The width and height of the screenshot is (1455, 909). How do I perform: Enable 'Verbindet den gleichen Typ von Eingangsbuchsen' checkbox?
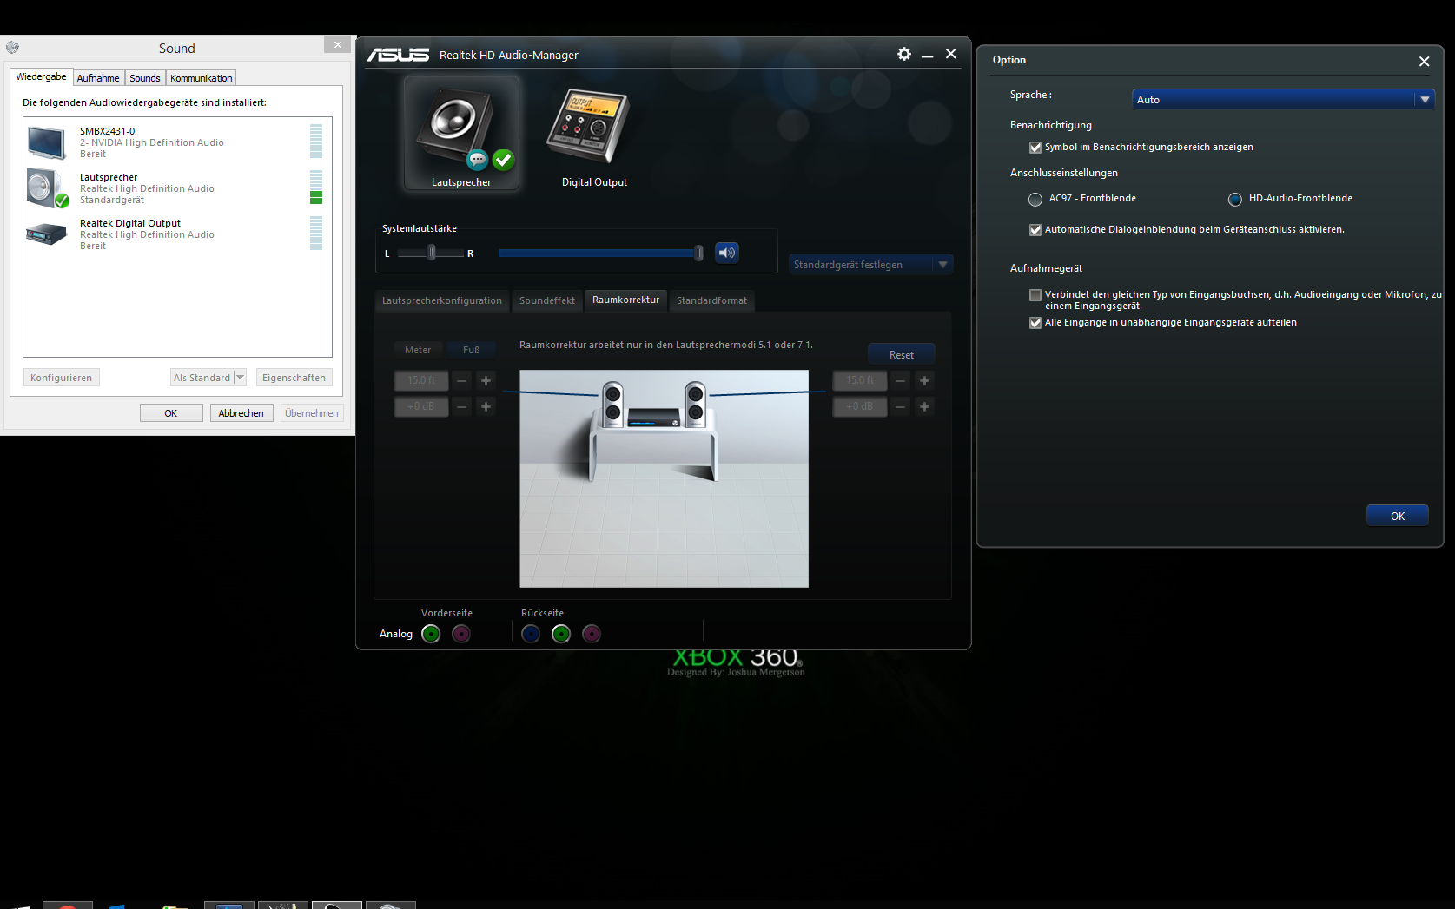coord(1035,295)
